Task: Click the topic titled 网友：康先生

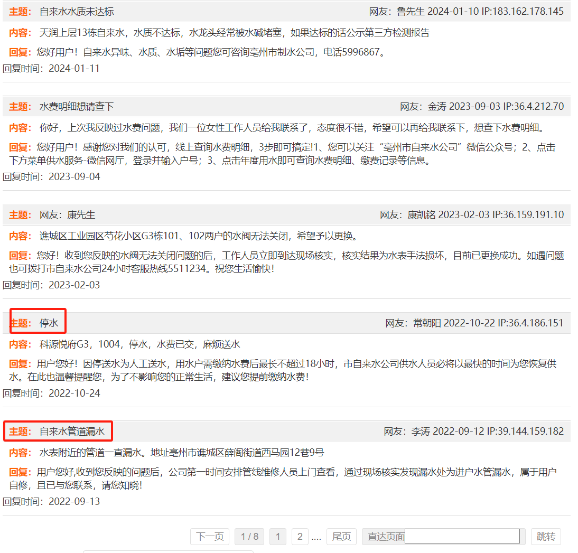Action: 67,215
